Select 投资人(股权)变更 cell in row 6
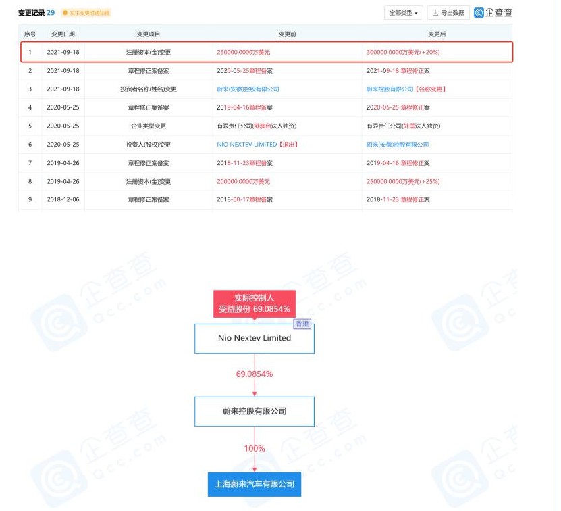 (149, 145)
